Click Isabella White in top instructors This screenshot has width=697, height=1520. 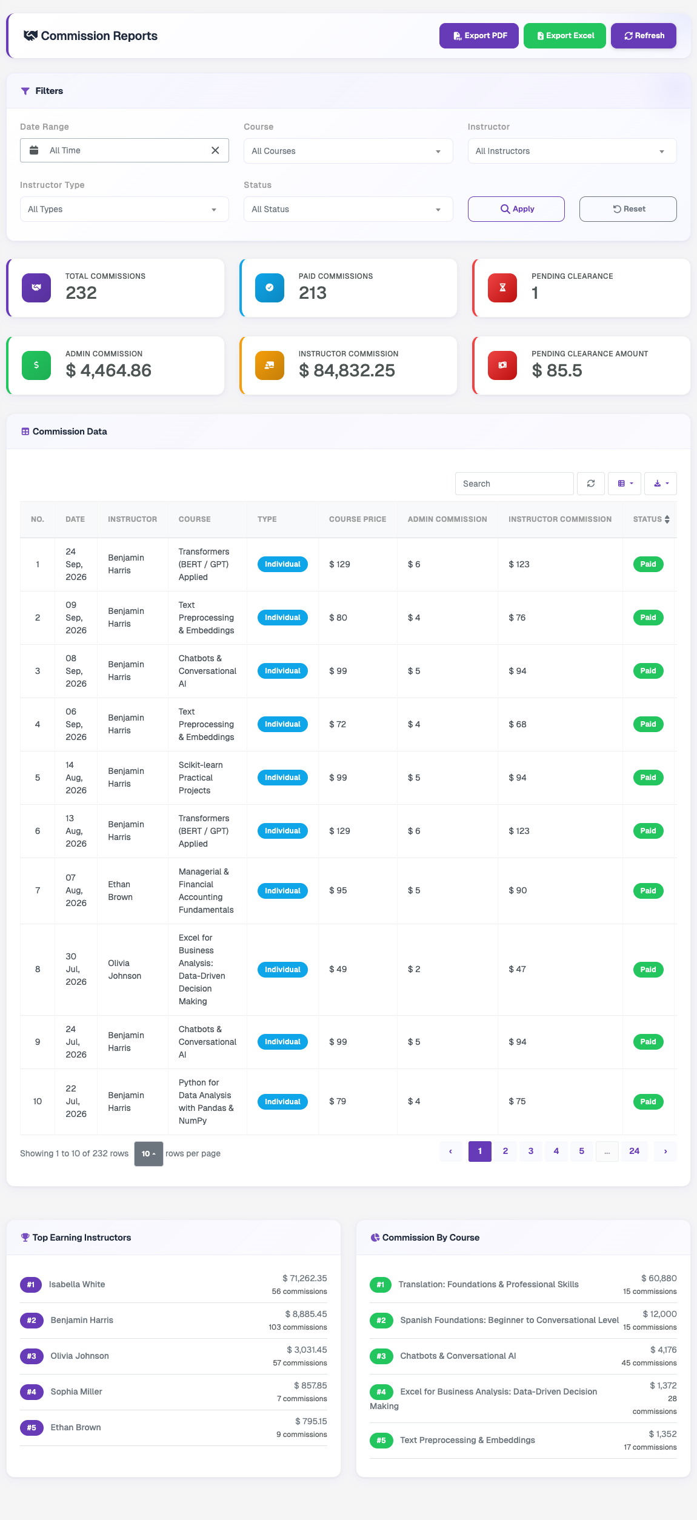point(77,1284)
